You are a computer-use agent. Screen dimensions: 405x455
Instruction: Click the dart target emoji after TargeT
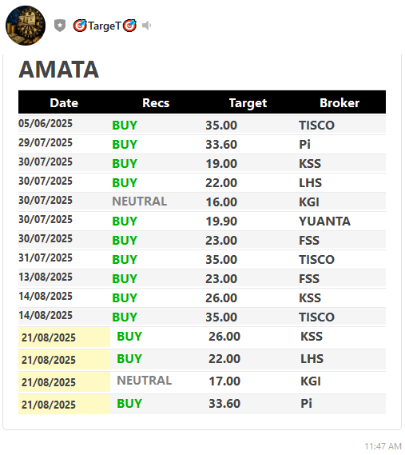pyautogui.click(x=129, y=26)
